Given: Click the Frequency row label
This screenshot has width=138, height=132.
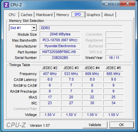Looking at the screenshot, I should pyautogui.click(x=28, y=74).
